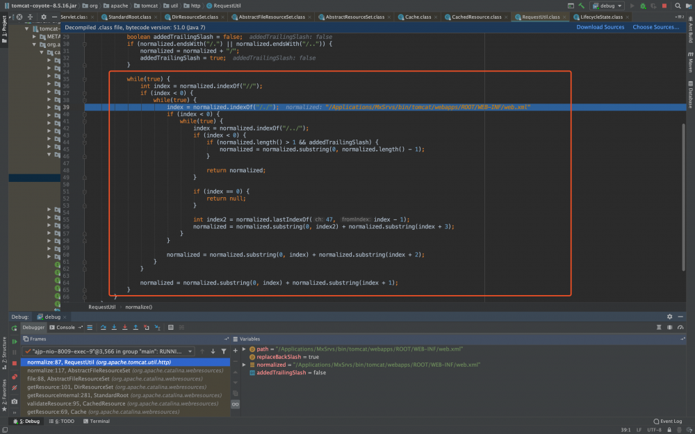Viewport: 695px width, 434px height.
Task: Open View Breakpoints in debug sidebar
Action: (x=15, y=377)
